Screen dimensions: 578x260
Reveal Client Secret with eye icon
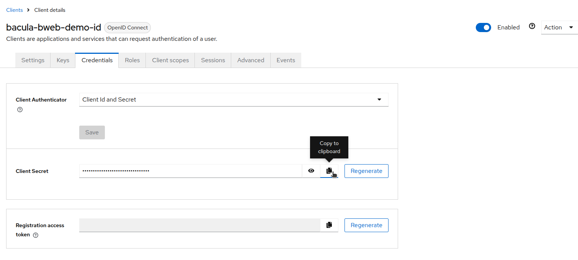311,171
